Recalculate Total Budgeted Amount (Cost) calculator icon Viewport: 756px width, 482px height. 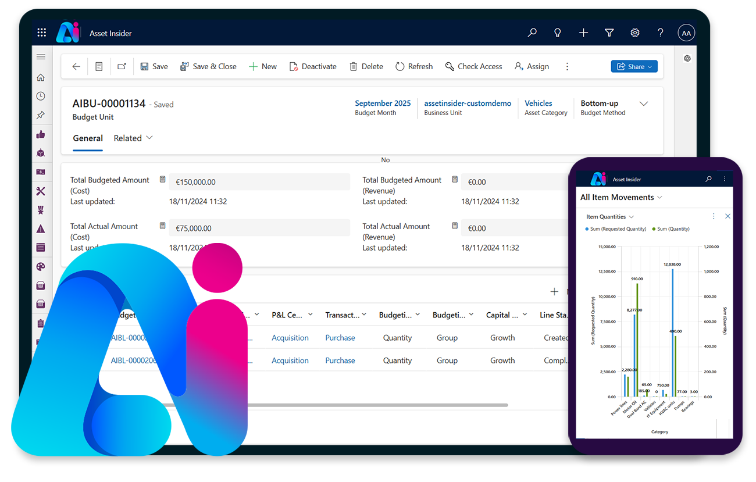coord(163,180)
